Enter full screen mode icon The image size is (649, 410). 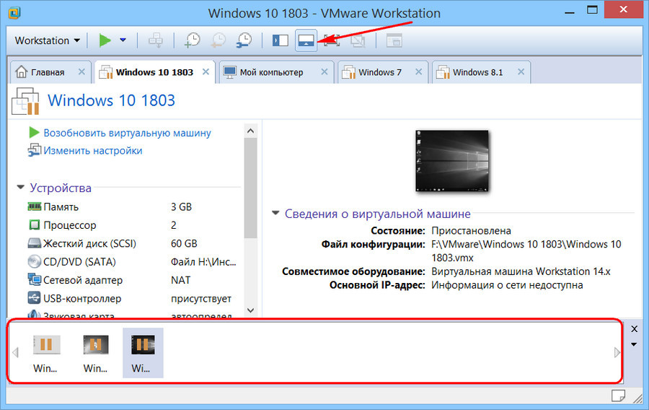click(332, 40)
